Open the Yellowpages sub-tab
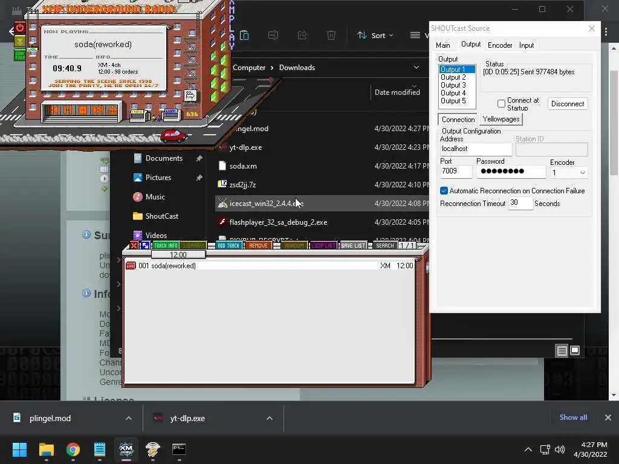The image size is (619, 464). click(x=501, y=119)
